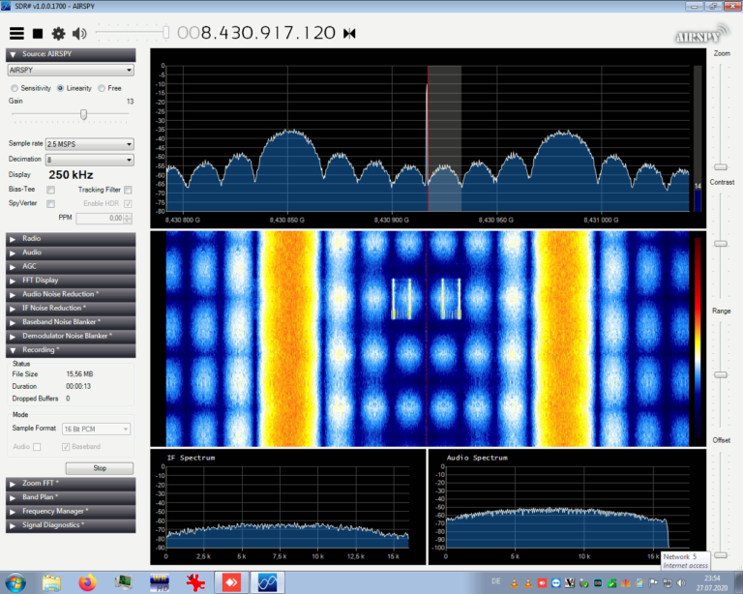Image resolution: width=743 pixels, height=594 pixels.
Task: Click the AIRSPY logo
Action: [x=701, y=34]
